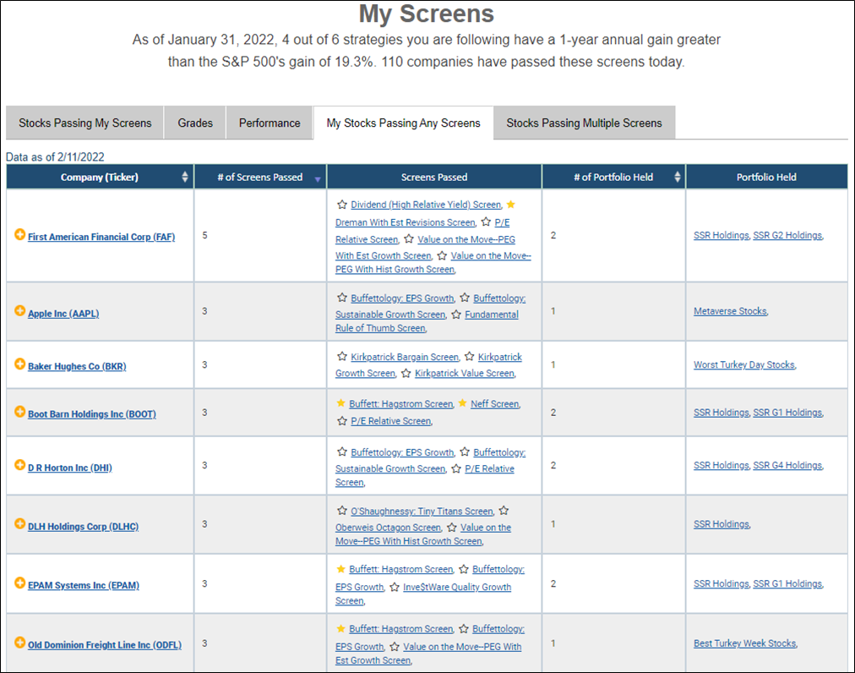Toggle star for Dividend (High Relative Yield) Screen
Viewport: 855px width, 673px height.
(x=342, y=205)
